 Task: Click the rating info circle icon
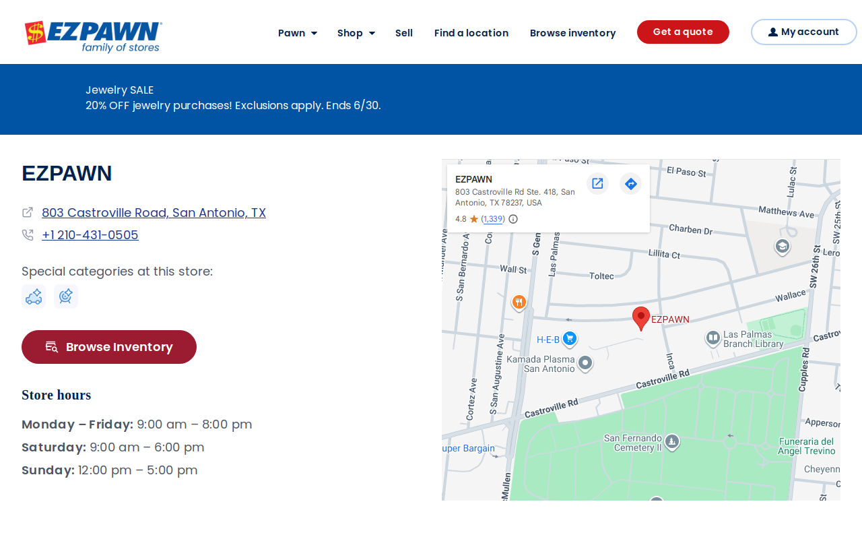513,219
